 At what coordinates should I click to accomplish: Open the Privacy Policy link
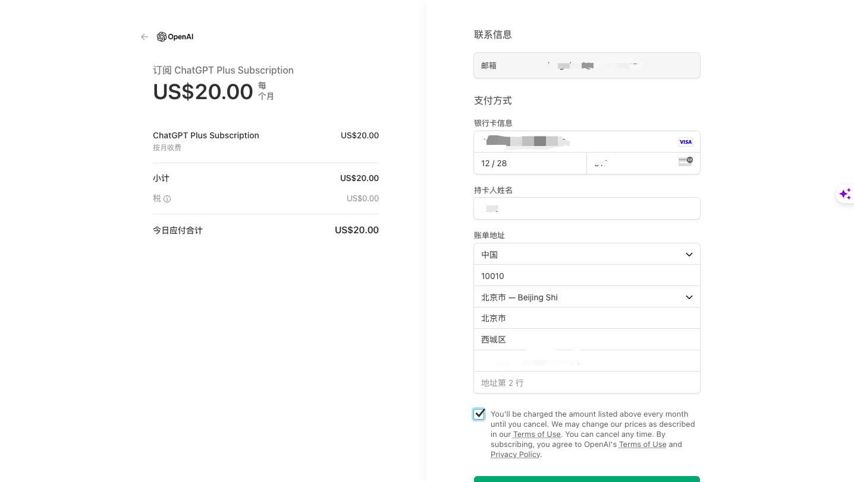click(516, 455)
